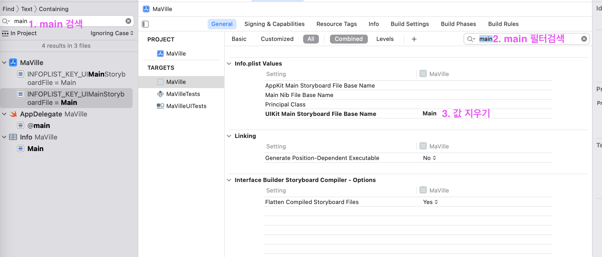602x257 pixels.
Task: Click the AppDelegate Swift file icon
Action: pyautogui.click(x=13, y=114)
